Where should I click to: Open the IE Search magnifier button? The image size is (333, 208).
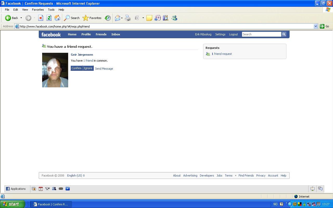(x=72, y=18)
